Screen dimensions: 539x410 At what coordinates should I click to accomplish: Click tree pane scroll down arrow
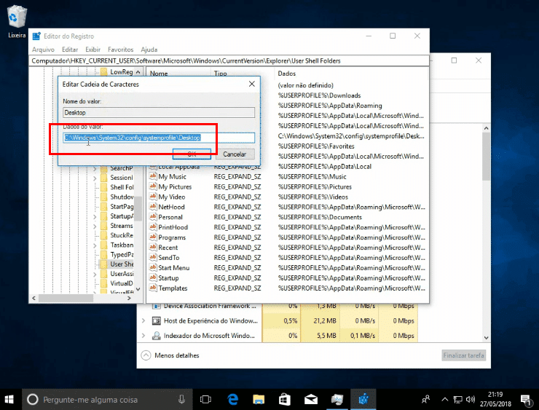click(138, 289)
